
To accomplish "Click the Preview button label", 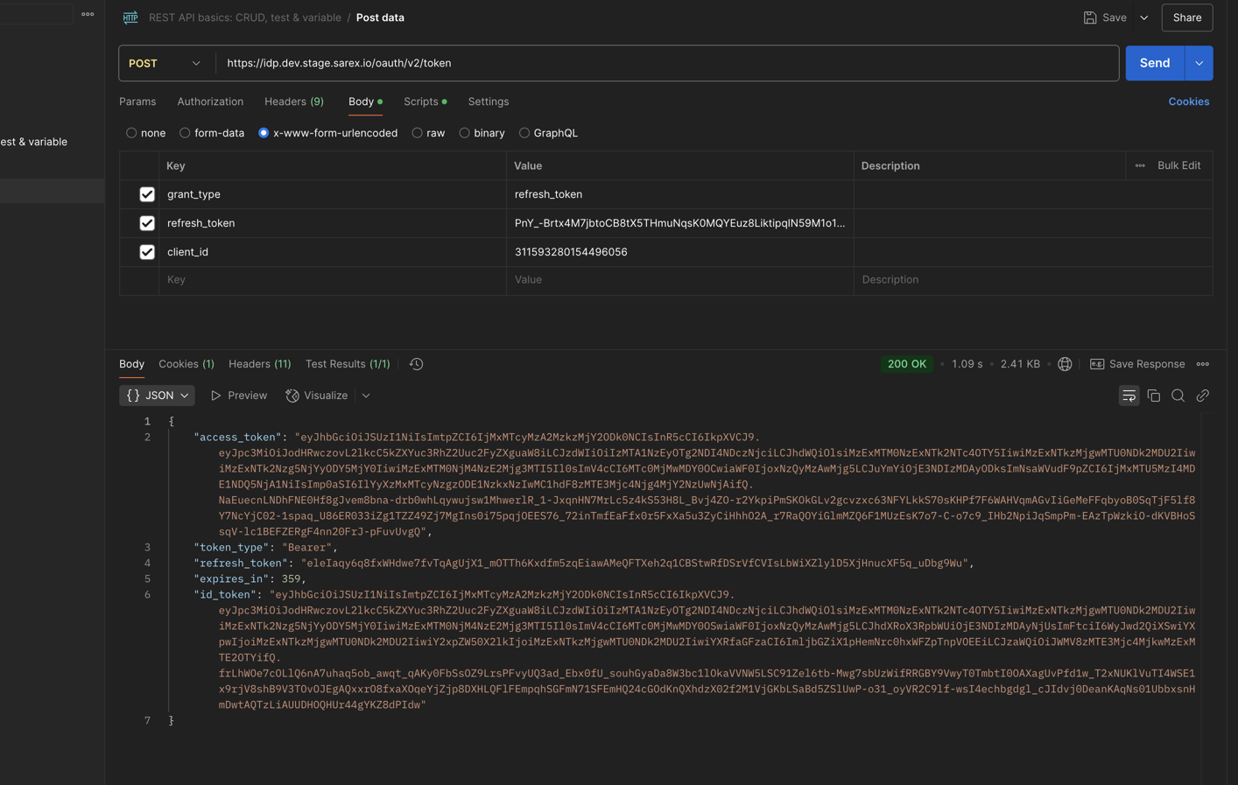I will pos(247,396).
